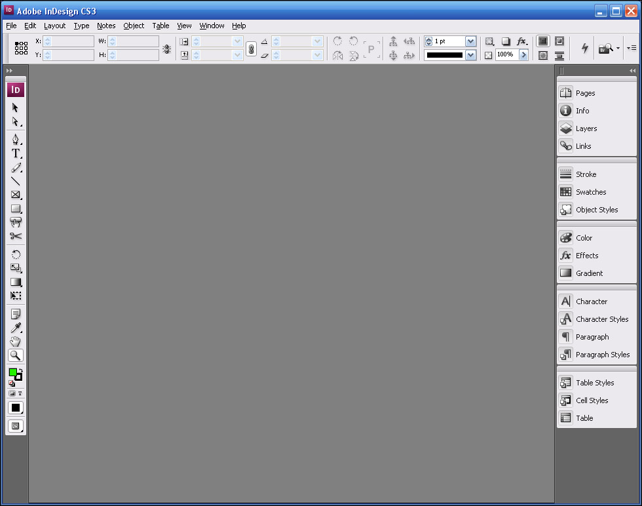Select the Line tool
642x506 pixels.
click(16, 181)
